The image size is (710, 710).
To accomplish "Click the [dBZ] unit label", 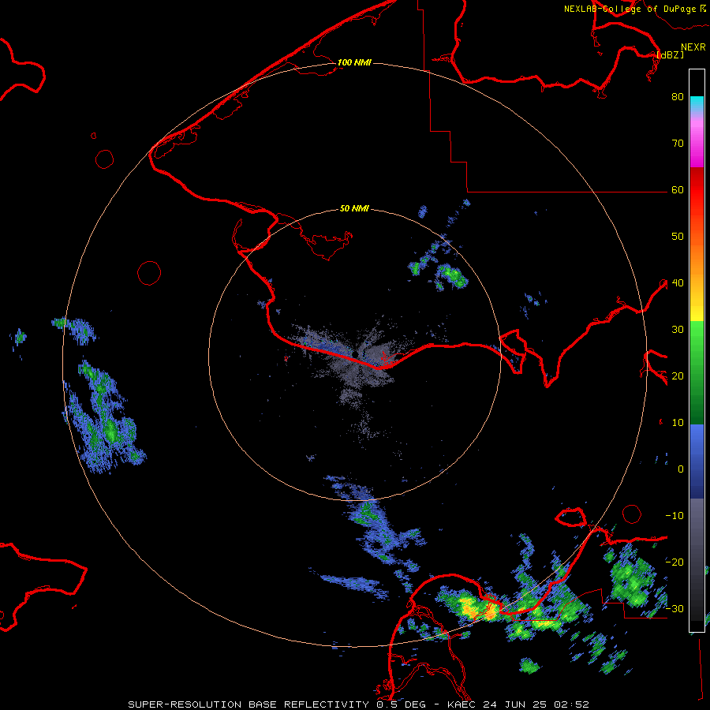I will click(x=670, y=55).
